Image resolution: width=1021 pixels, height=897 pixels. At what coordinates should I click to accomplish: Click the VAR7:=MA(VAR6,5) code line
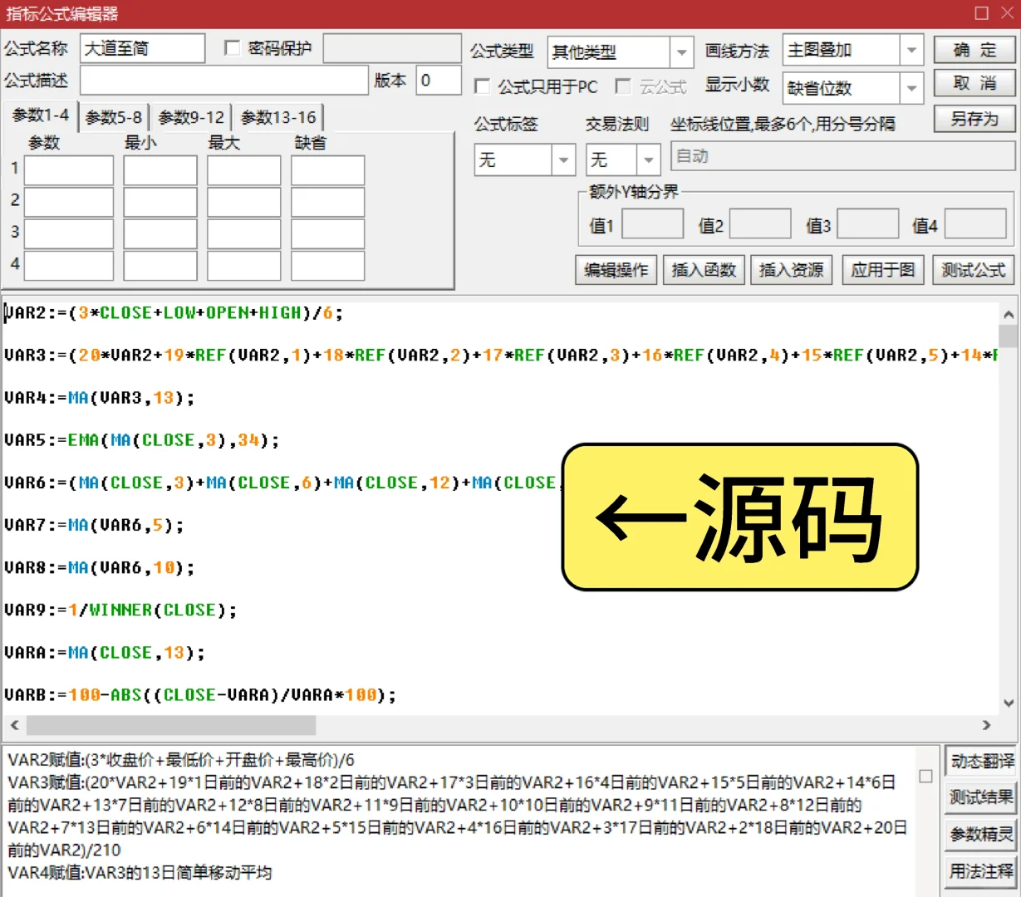coord(94,525)
